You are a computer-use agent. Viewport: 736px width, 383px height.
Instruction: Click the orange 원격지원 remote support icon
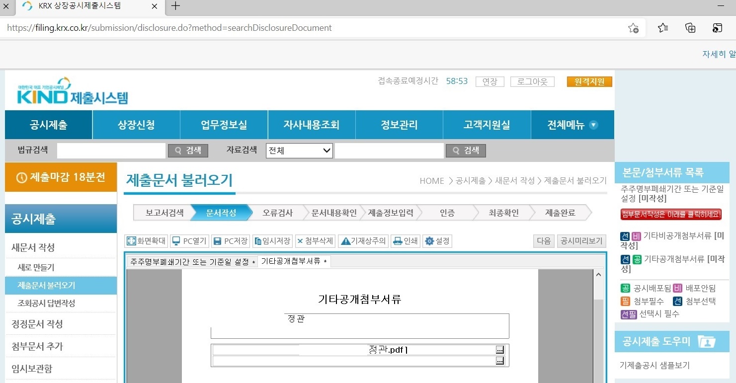coord(589,81)
